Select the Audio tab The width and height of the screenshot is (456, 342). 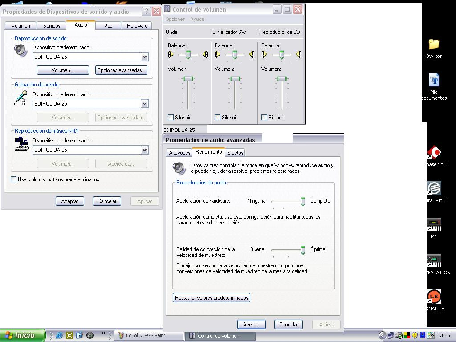coord(81,25)
